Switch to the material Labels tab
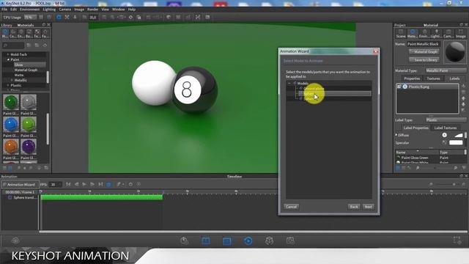Screen dimensions: 469x264 point(454,78)
